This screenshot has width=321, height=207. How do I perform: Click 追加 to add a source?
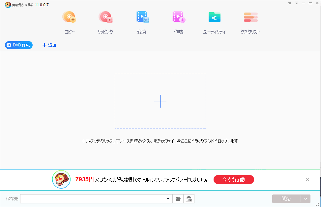pos(49,45)
